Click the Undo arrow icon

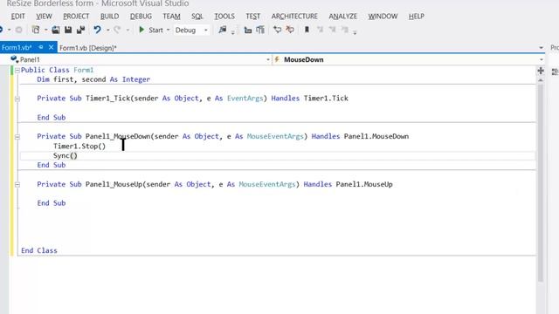[97, 30]
